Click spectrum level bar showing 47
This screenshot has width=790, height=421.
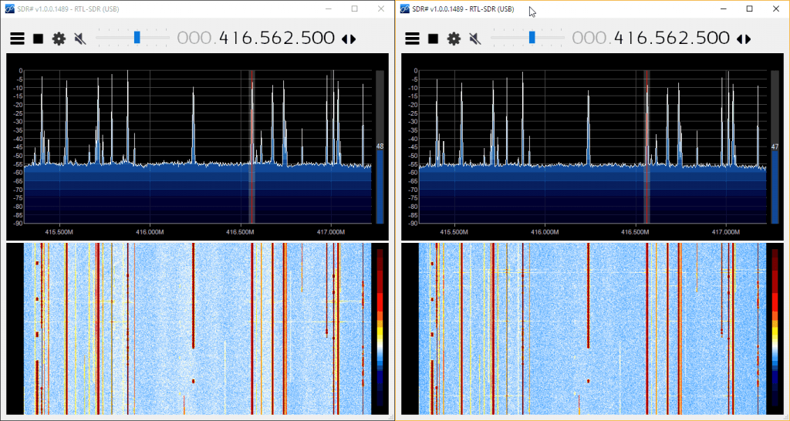(x=775, y=185)
